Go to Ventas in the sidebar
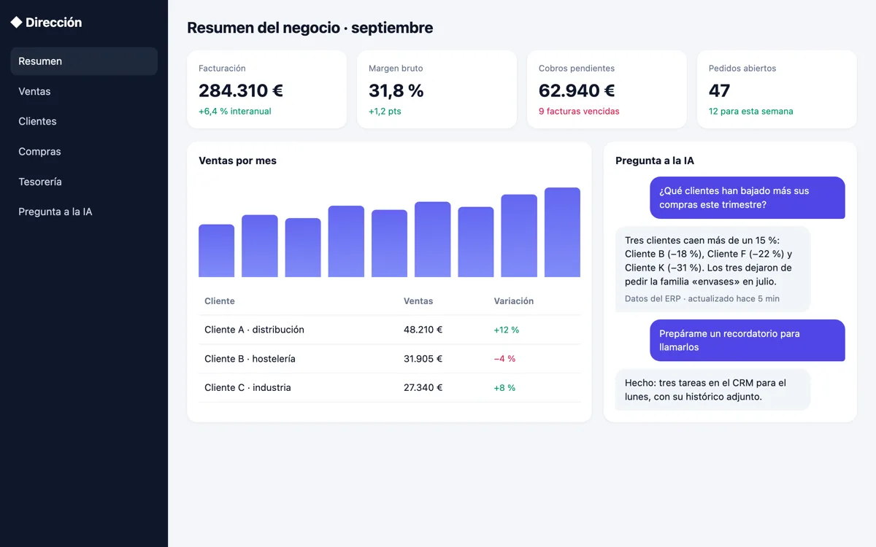The height and width of the screenshot is (547, 876). click(84, 91)
